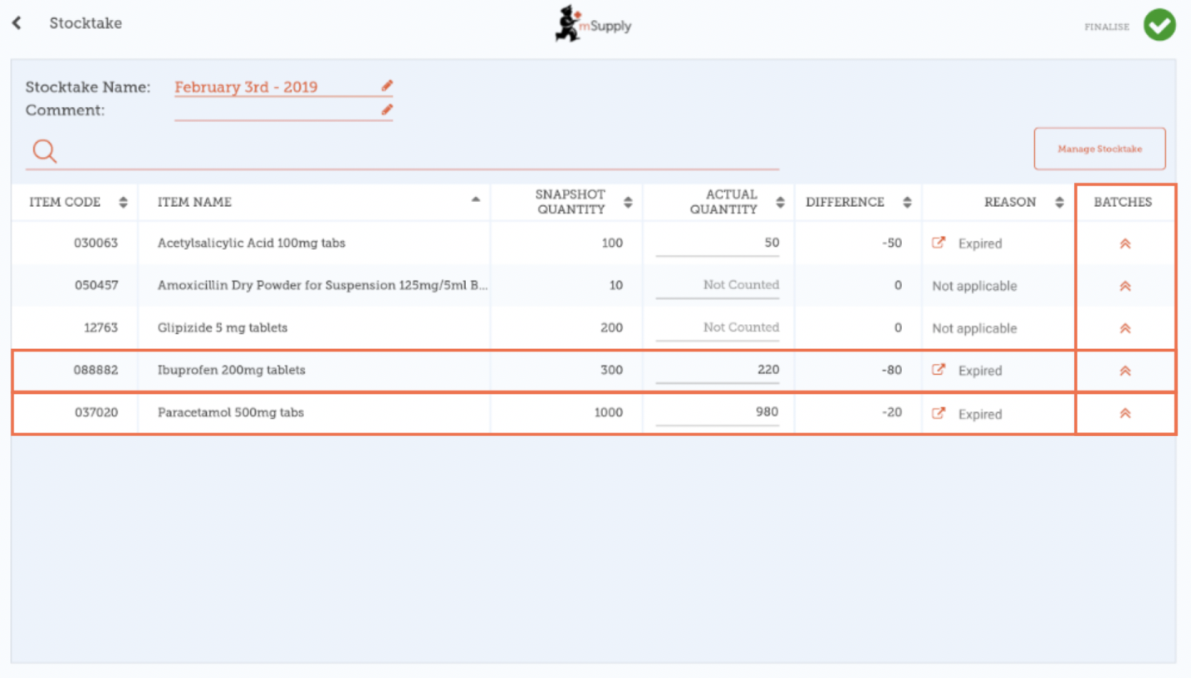
Task: Open reason edit icon for Ibuprofen row
Action: click(939, 371)
